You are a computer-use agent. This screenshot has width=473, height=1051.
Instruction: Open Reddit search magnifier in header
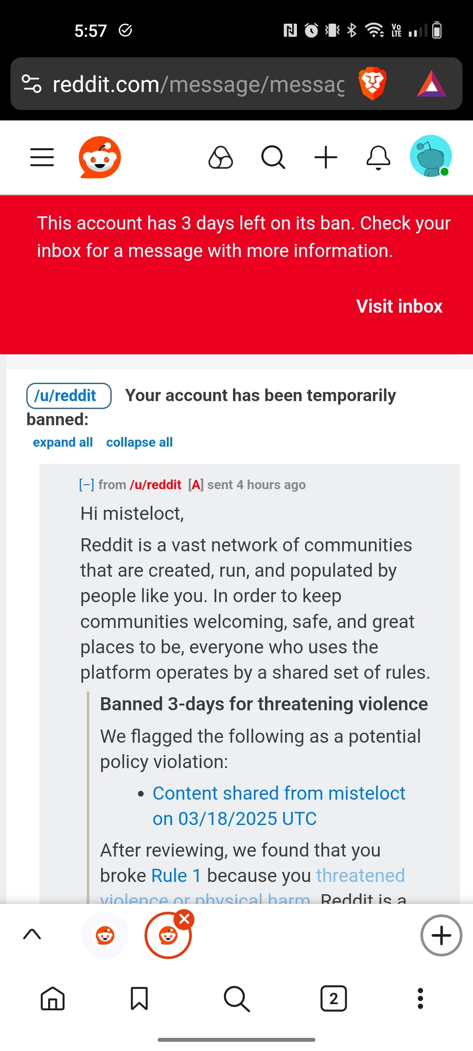[273, 157]
